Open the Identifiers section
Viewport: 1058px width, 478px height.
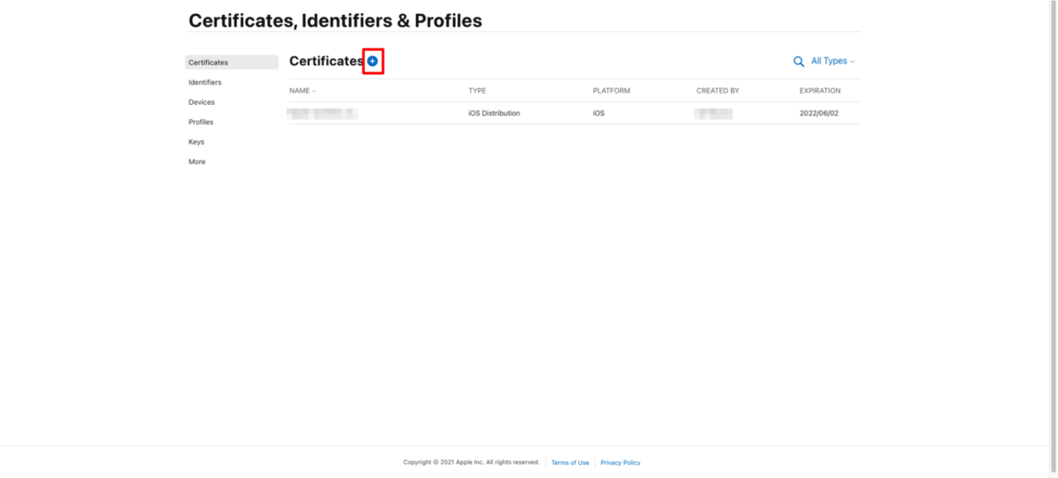[205, 82]
